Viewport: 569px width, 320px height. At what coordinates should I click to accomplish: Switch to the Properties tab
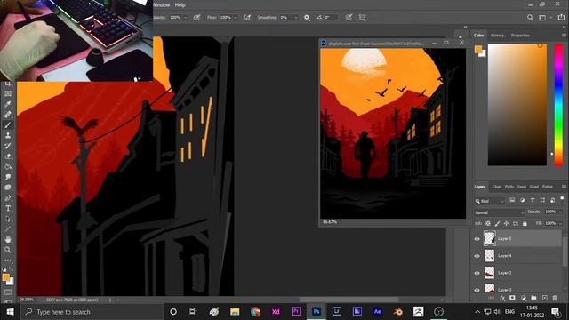520,36
